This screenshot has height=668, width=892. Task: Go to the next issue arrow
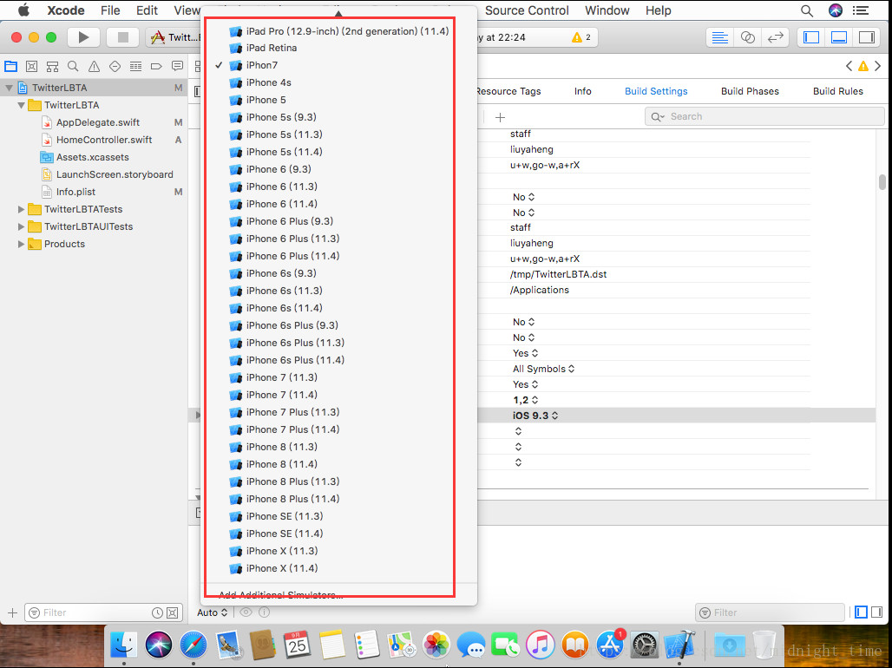tap(878, 66)
